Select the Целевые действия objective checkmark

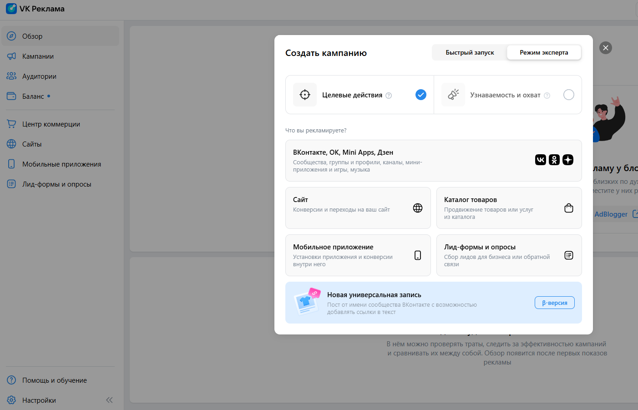(x=421, y=95)
